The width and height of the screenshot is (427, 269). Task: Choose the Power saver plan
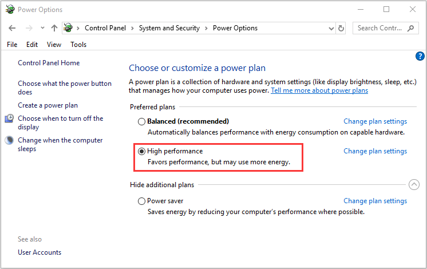coord(141,201)
